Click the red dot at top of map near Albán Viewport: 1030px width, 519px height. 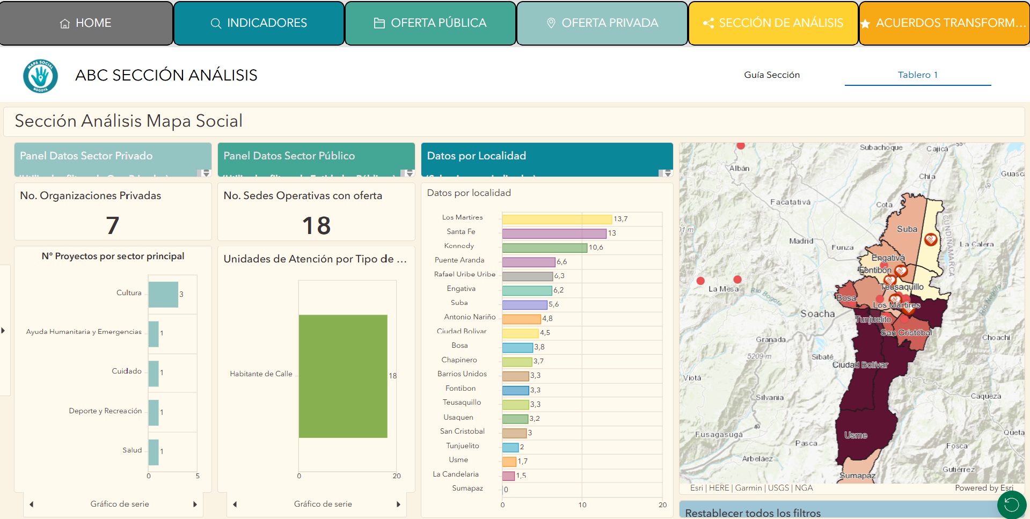741,145
